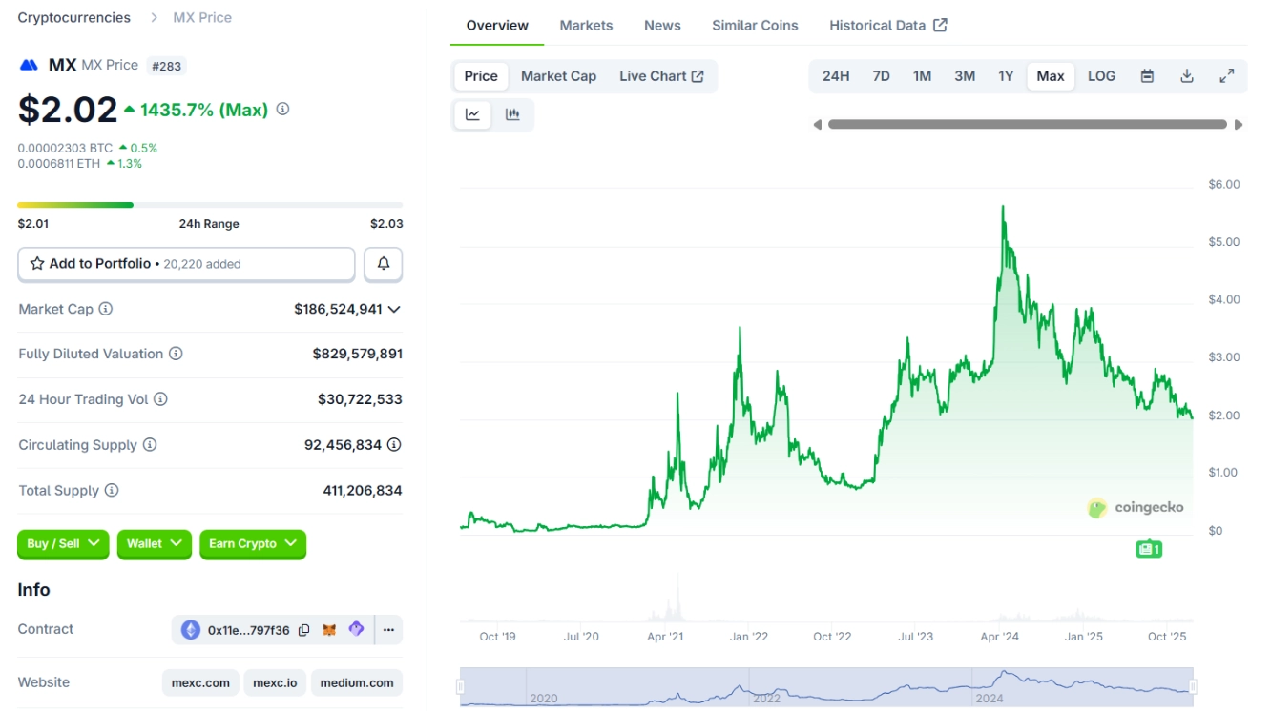Toggle chart to Market Cap view
The image size is (1271, 711).
(558, 75)
